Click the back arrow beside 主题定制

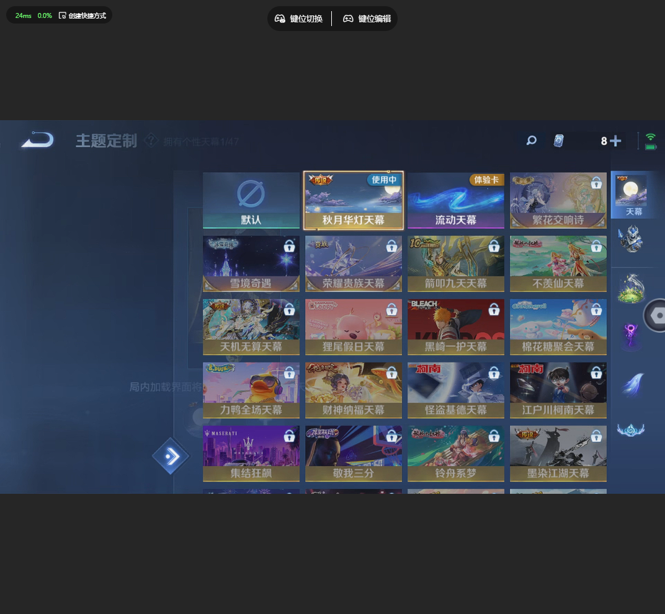38,140
